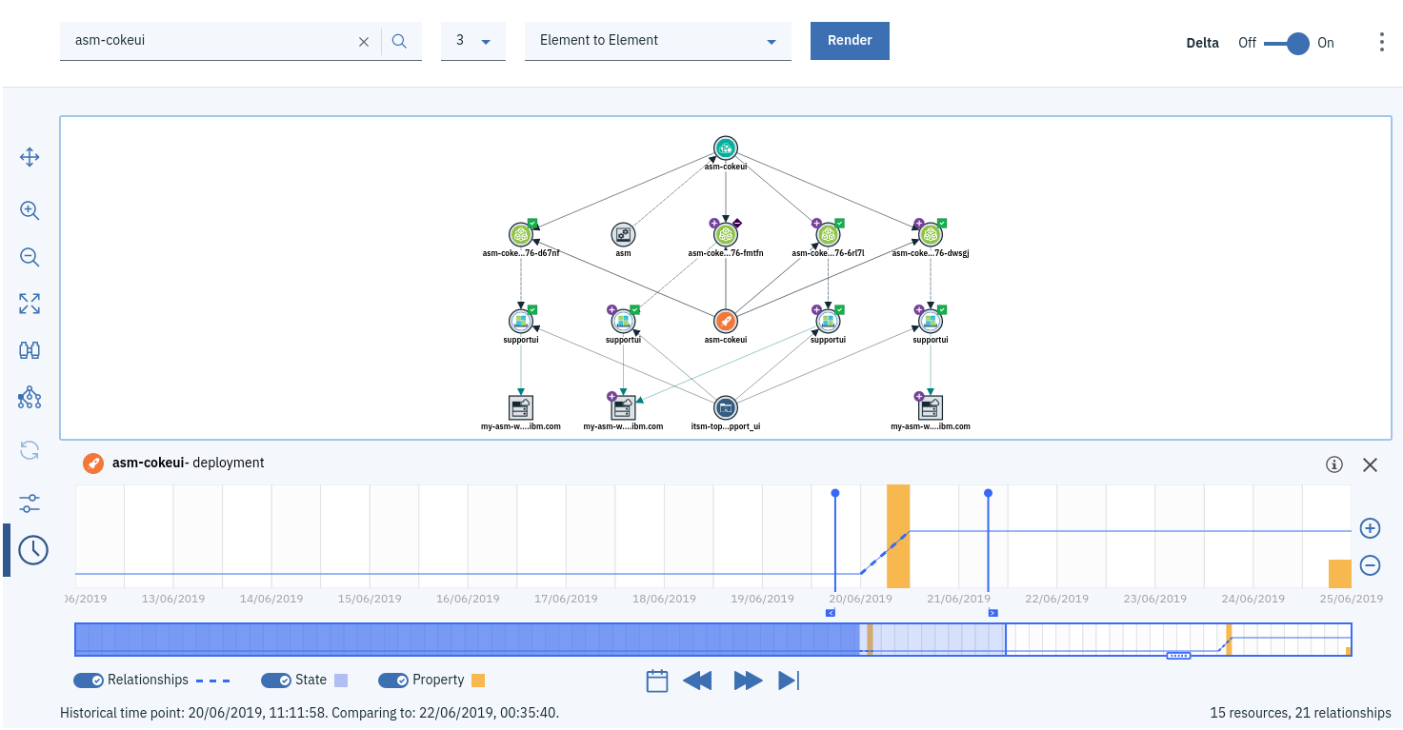Select the asm-coke...76-d67nf pod node
This screenshot has width=1403, height=730.
coord(520,234)
